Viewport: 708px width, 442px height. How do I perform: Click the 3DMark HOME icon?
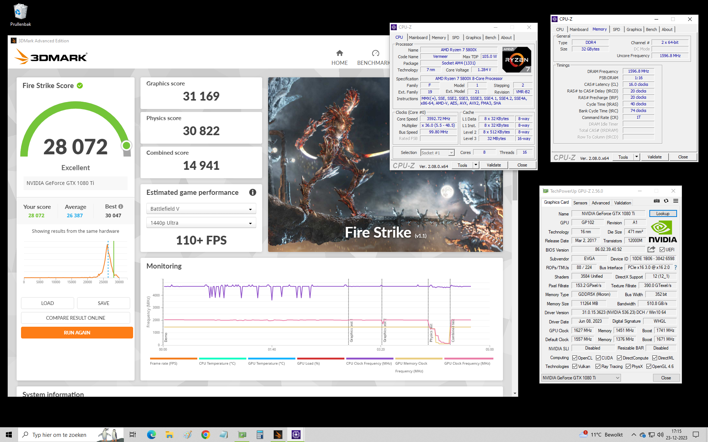pyautogui.click(x=340, y=53)
